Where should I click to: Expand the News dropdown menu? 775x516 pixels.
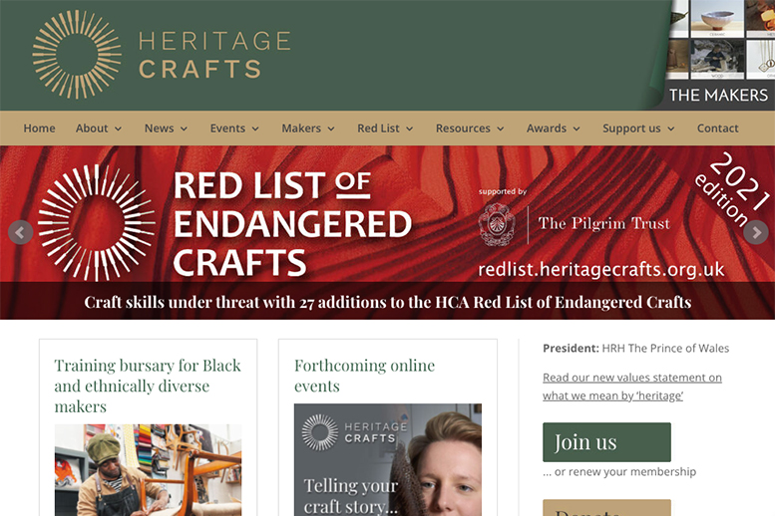point(166,129)
